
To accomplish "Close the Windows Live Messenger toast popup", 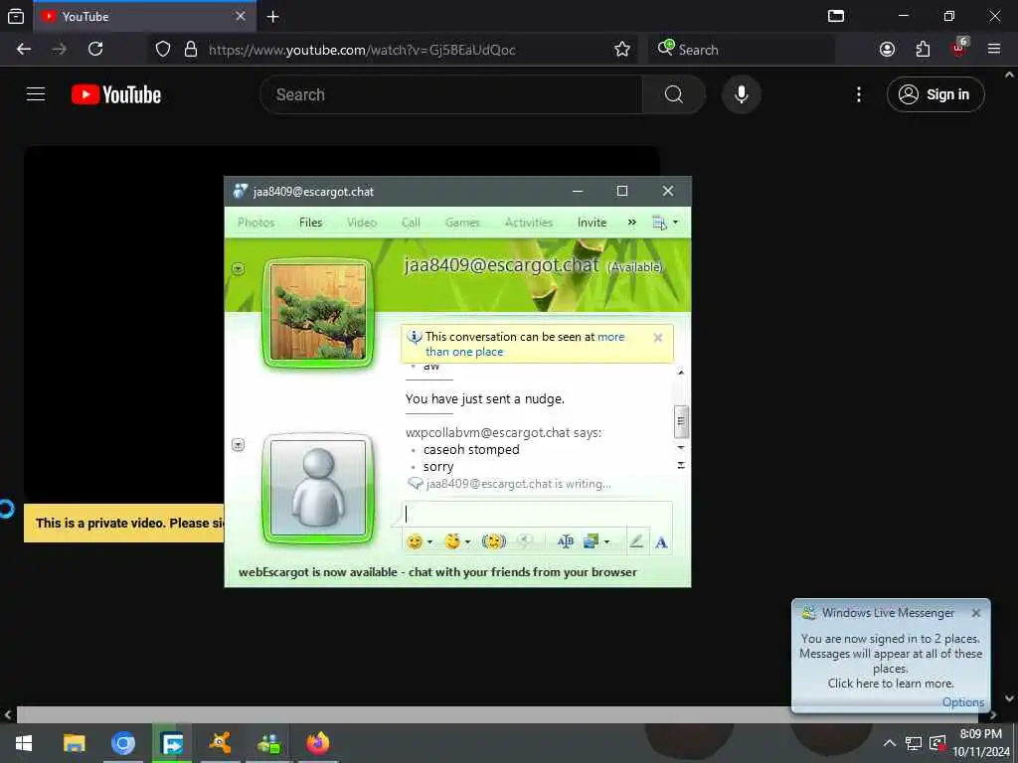I will coord(976,613).
